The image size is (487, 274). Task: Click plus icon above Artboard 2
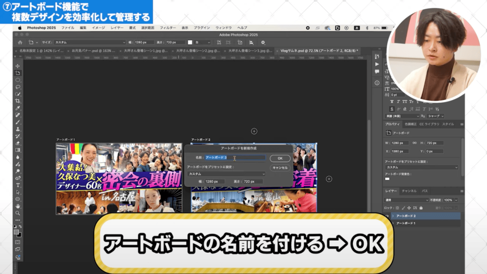point(254,131)
